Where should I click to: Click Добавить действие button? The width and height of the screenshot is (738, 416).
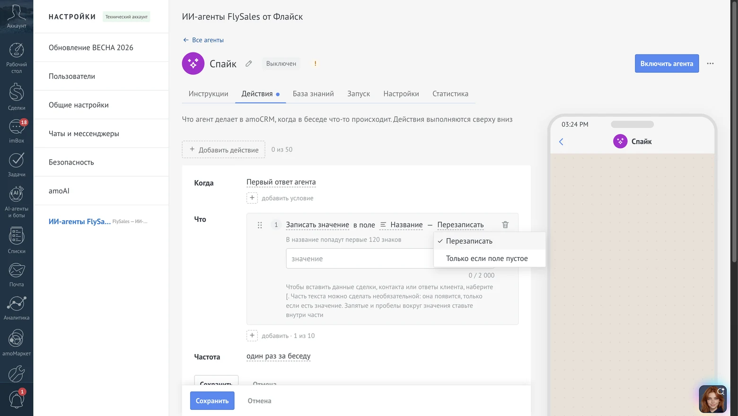click(223, 149)
